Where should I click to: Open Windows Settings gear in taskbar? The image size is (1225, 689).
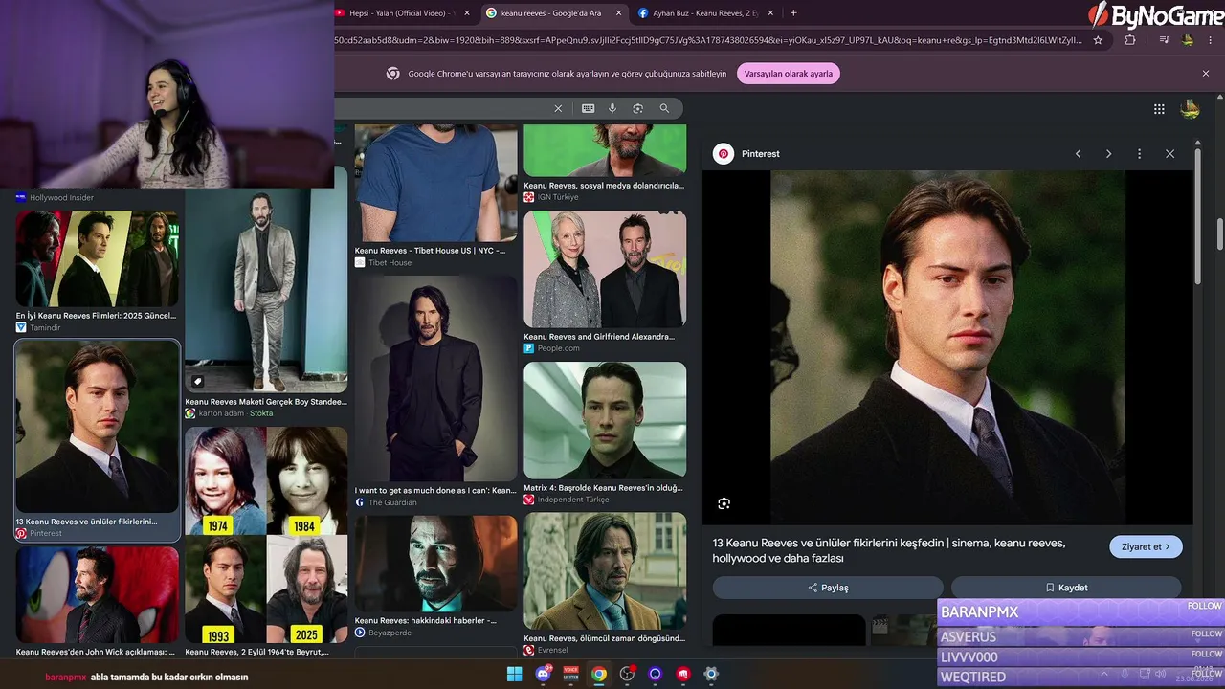pos(711,674)
